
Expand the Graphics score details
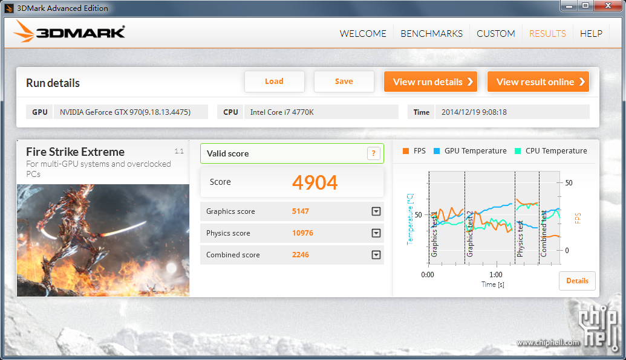tap(376, 211)
